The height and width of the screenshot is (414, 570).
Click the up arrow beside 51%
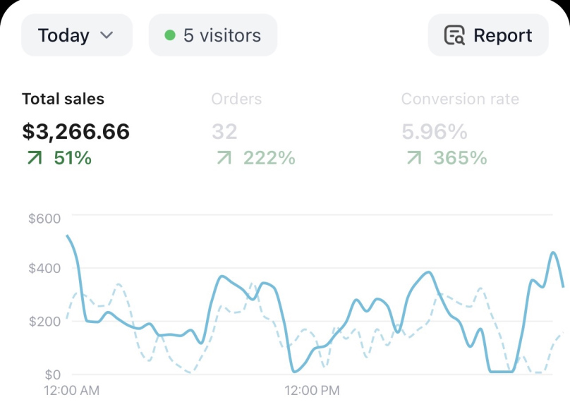pos(35,158)
